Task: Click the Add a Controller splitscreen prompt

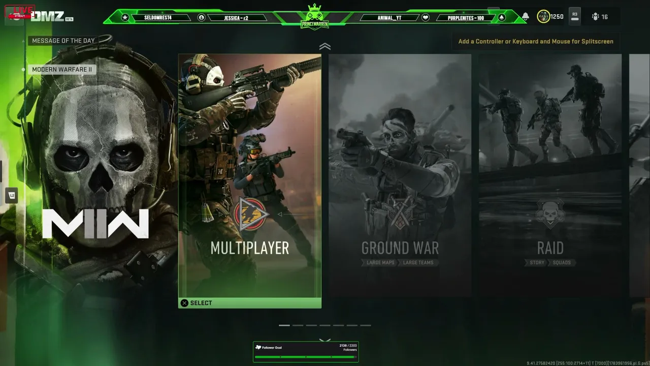Action: click(x=536, y=42)
